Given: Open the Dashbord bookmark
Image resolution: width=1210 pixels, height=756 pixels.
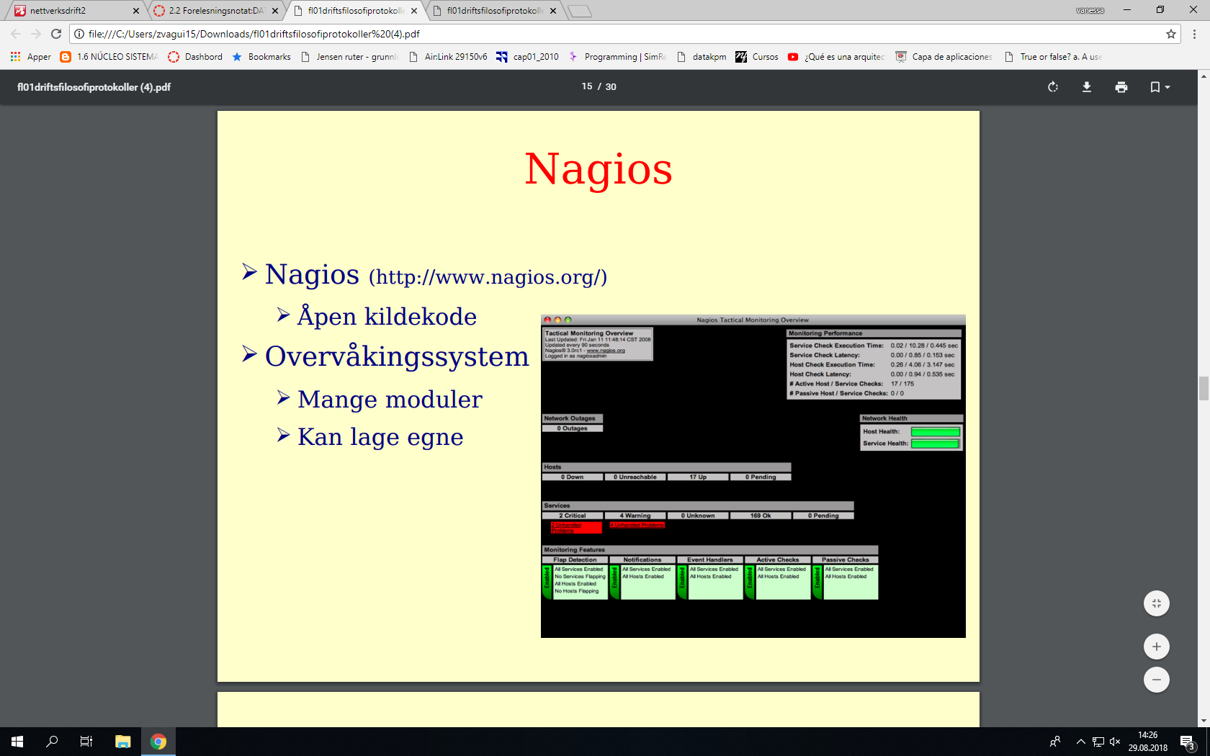Looking at the screenshot, I should tap(195, 57).
